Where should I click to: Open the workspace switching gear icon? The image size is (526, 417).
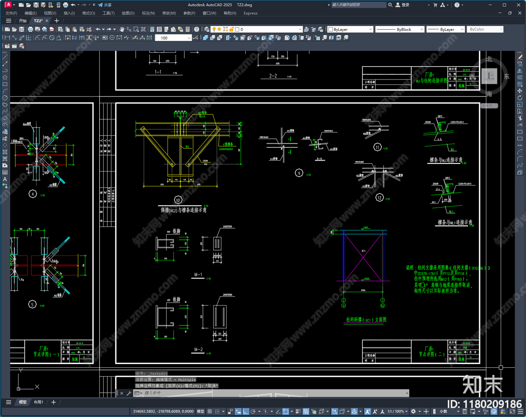[x=414, y=411]
